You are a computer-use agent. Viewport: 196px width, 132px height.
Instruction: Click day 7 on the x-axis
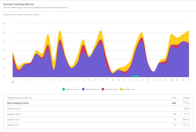[48, 80]
